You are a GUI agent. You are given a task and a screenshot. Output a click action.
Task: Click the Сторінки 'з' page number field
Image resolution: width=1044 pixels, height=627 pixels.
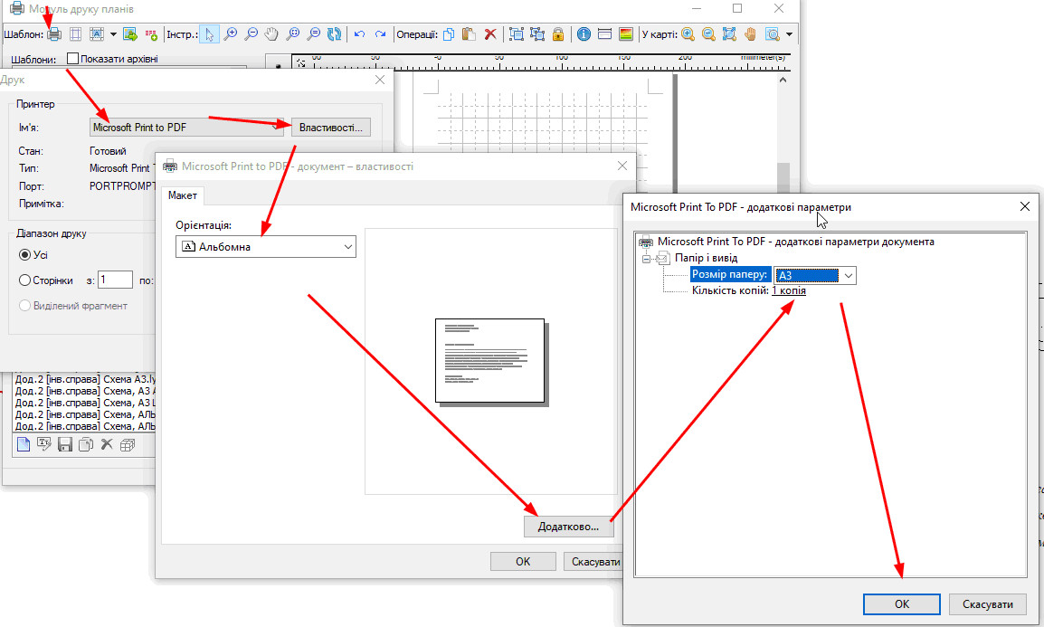pos(116,280)
